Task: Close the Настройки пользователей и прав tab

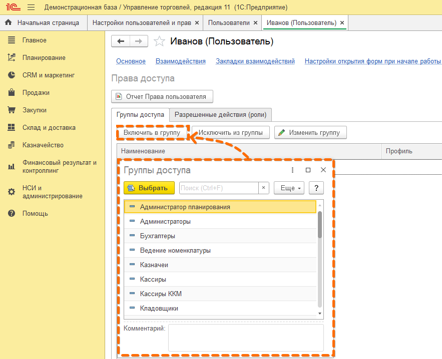Action: (x=197, y=23)
